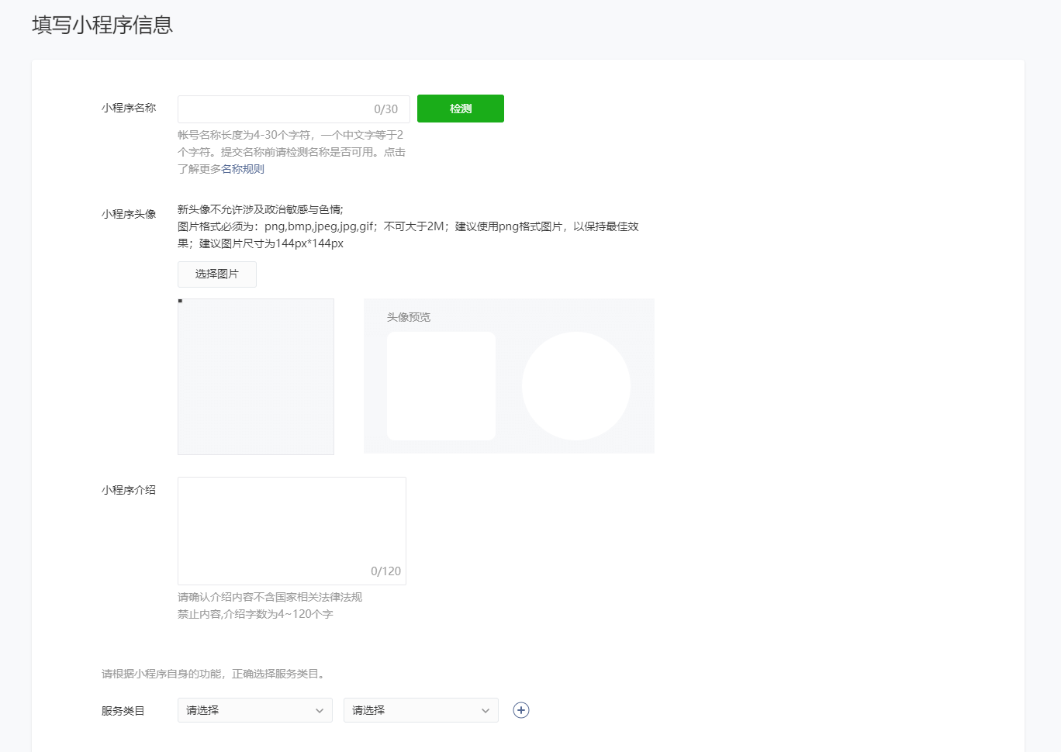Click the 服务类目 field label
Image resolution: width=1061 pixels, height=752 pixels.
(x=123, y=711)
